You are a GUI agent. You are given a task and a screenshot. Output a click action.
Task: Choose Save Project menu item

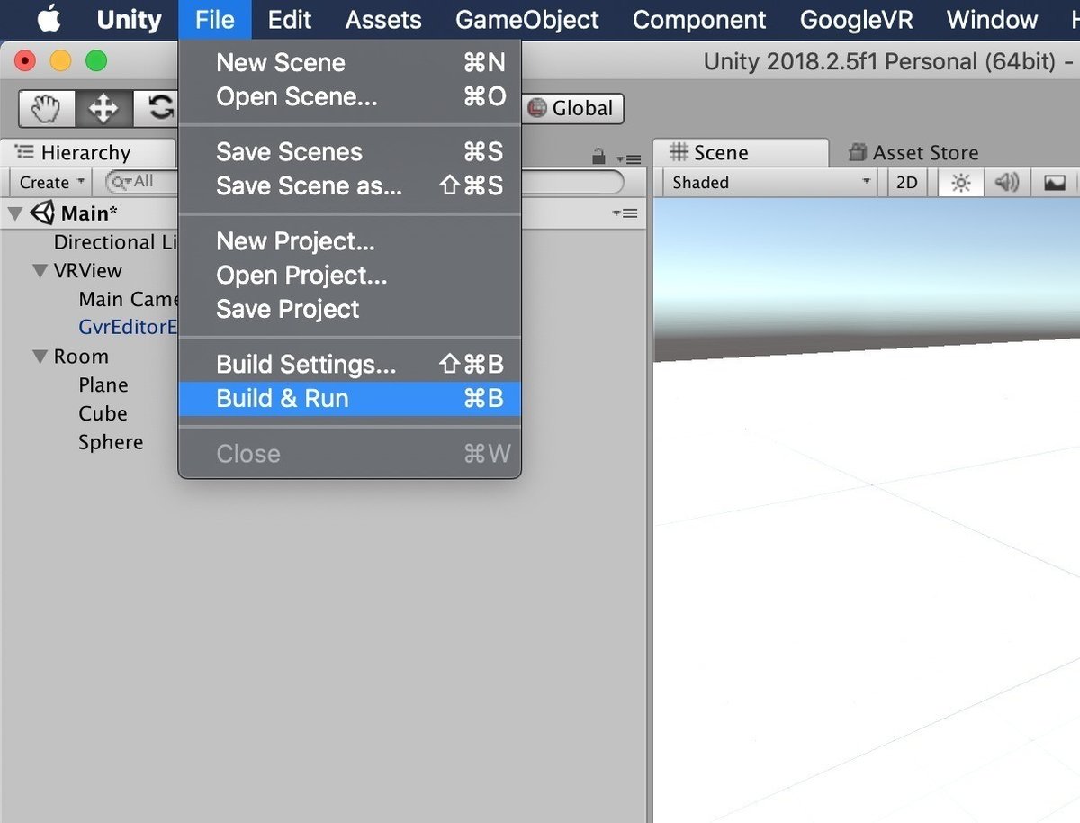pos(350,309)
